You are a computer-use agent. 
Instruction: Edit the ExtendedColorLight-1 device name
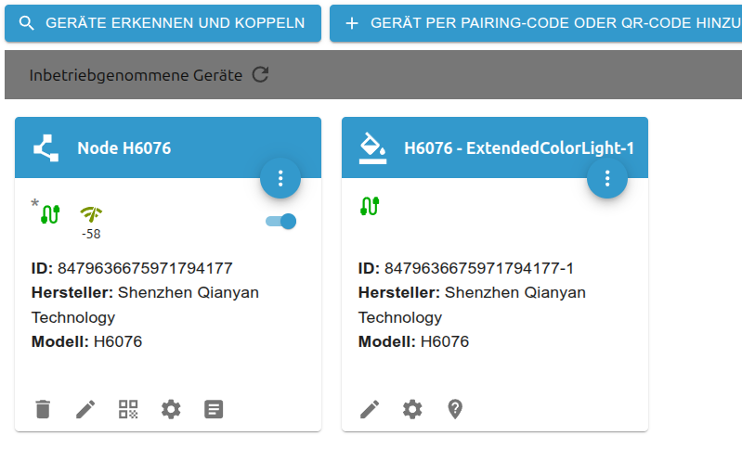point(370,409)
